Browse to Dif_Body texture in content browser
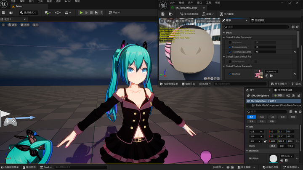Viewport: 303px width, 170px height. [271, 76]
